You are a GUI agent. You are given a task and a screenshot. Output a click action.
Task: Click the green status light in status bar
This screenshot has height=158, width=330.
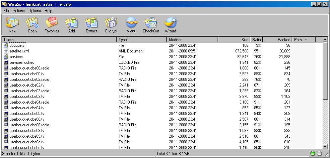(x=313, y=154)
